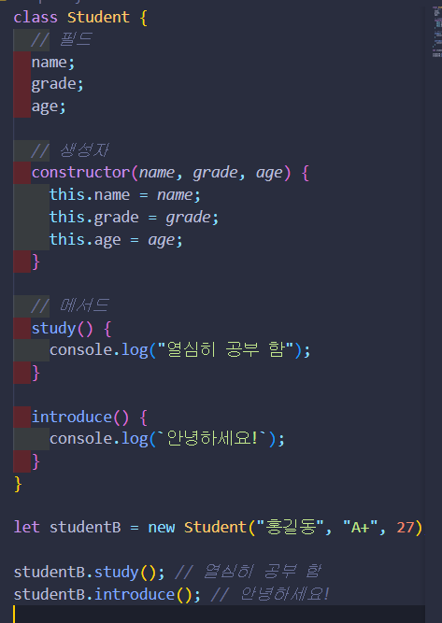The image size is (442, 623).
Task: Click the "홍길동" string argument
Action: pyautogui.click(x=290, y=528)
